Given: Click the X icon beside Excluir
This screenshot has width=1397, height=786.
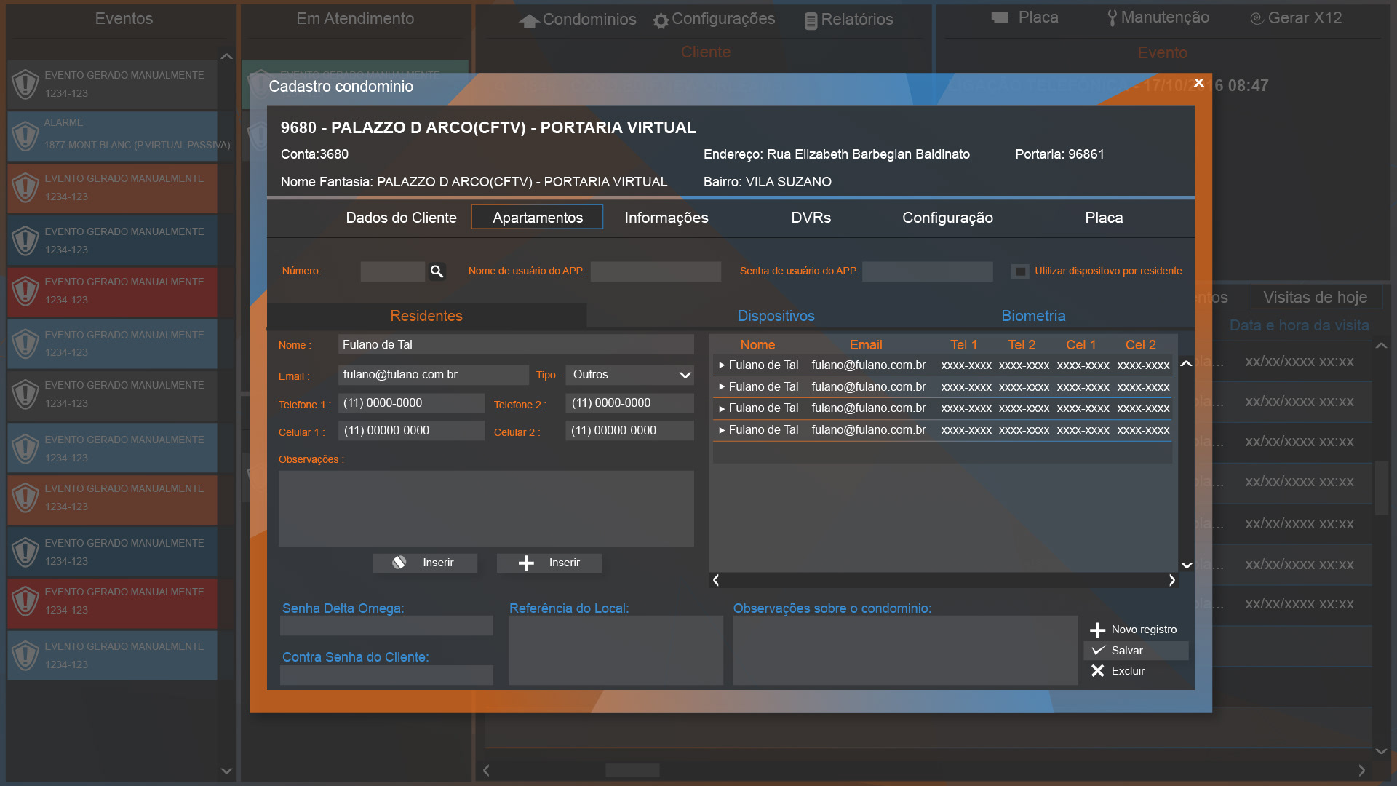Looking at the screenshot, I should point(1097,671).
